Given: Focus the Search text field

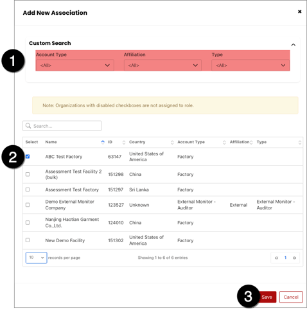Looking at the screenshot, I should [62, 126].
